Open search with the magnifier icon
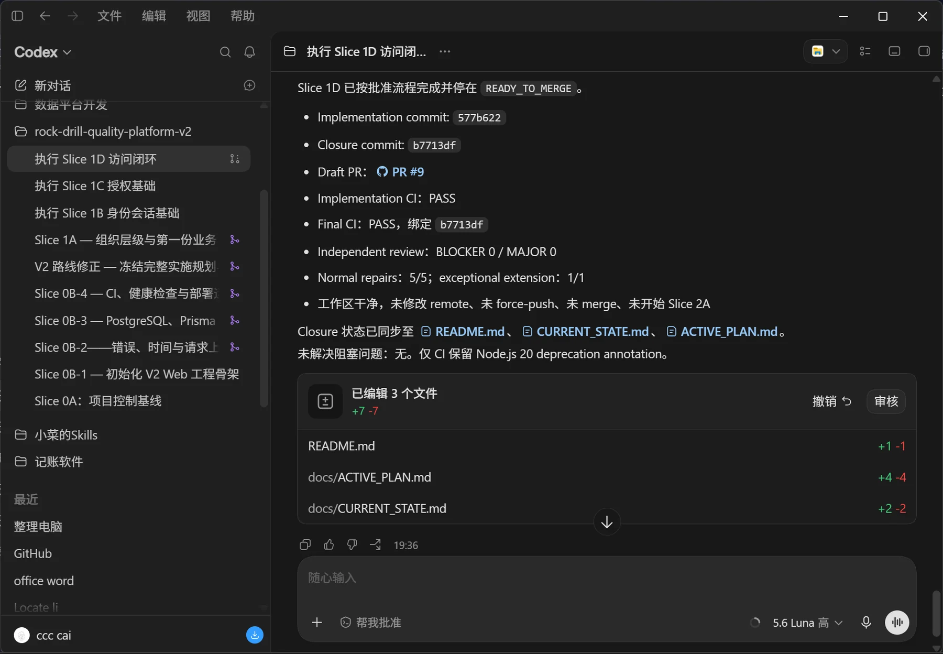This screenshot has height=654, width=943. 225,52
